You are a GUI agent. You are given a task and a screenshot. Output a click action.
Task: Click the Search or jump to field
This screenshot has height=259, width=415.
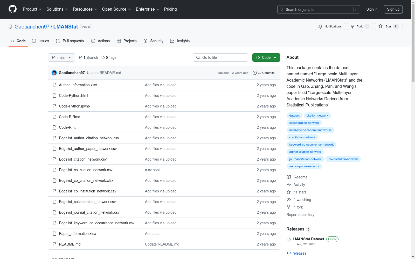(319, 9)
